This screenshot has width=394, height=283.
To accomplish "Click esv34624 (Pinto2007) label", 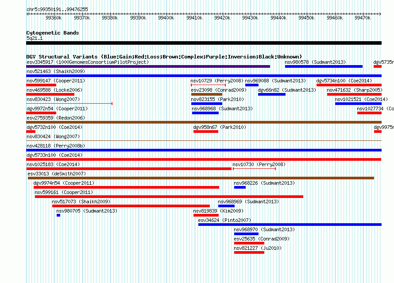I will point(224,220).
